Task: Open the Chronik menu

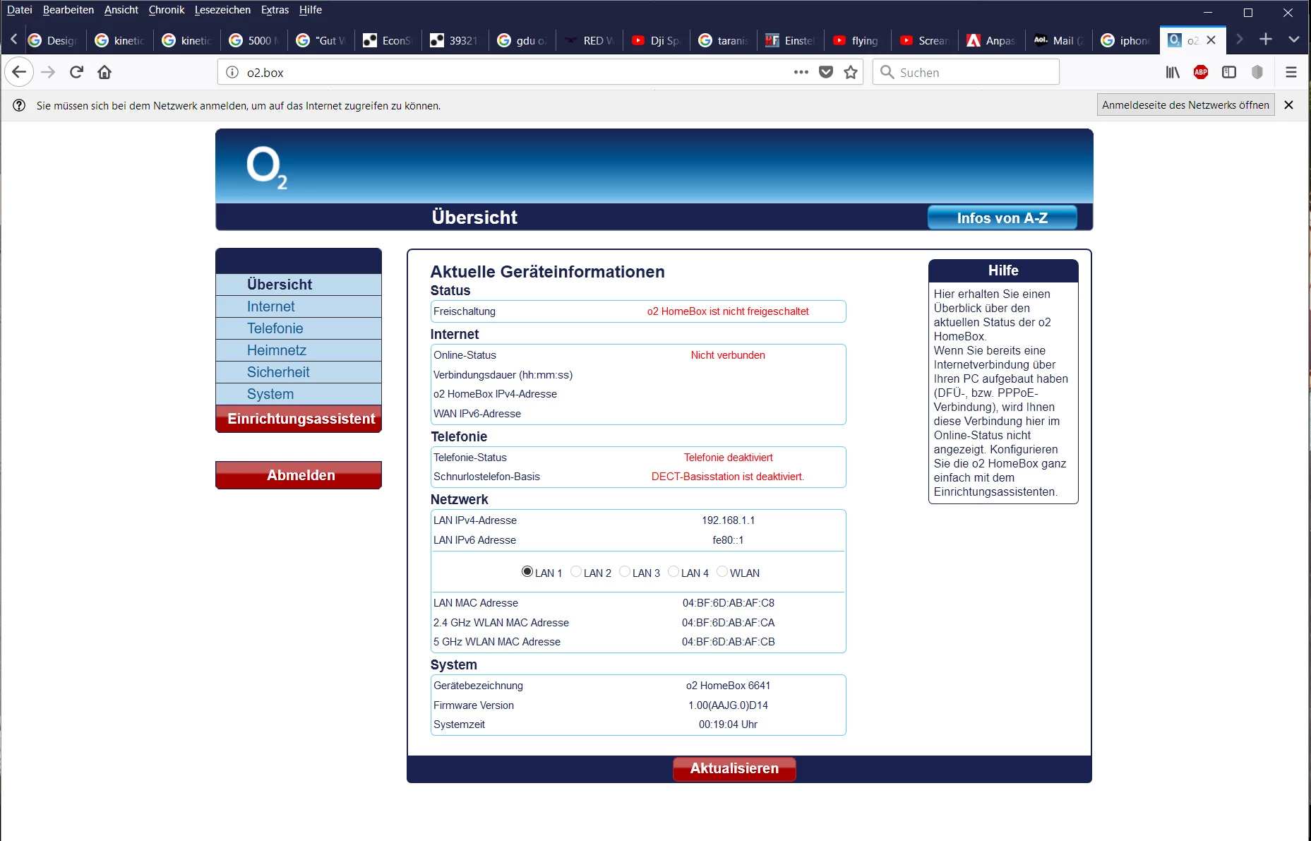Action: 167,10
